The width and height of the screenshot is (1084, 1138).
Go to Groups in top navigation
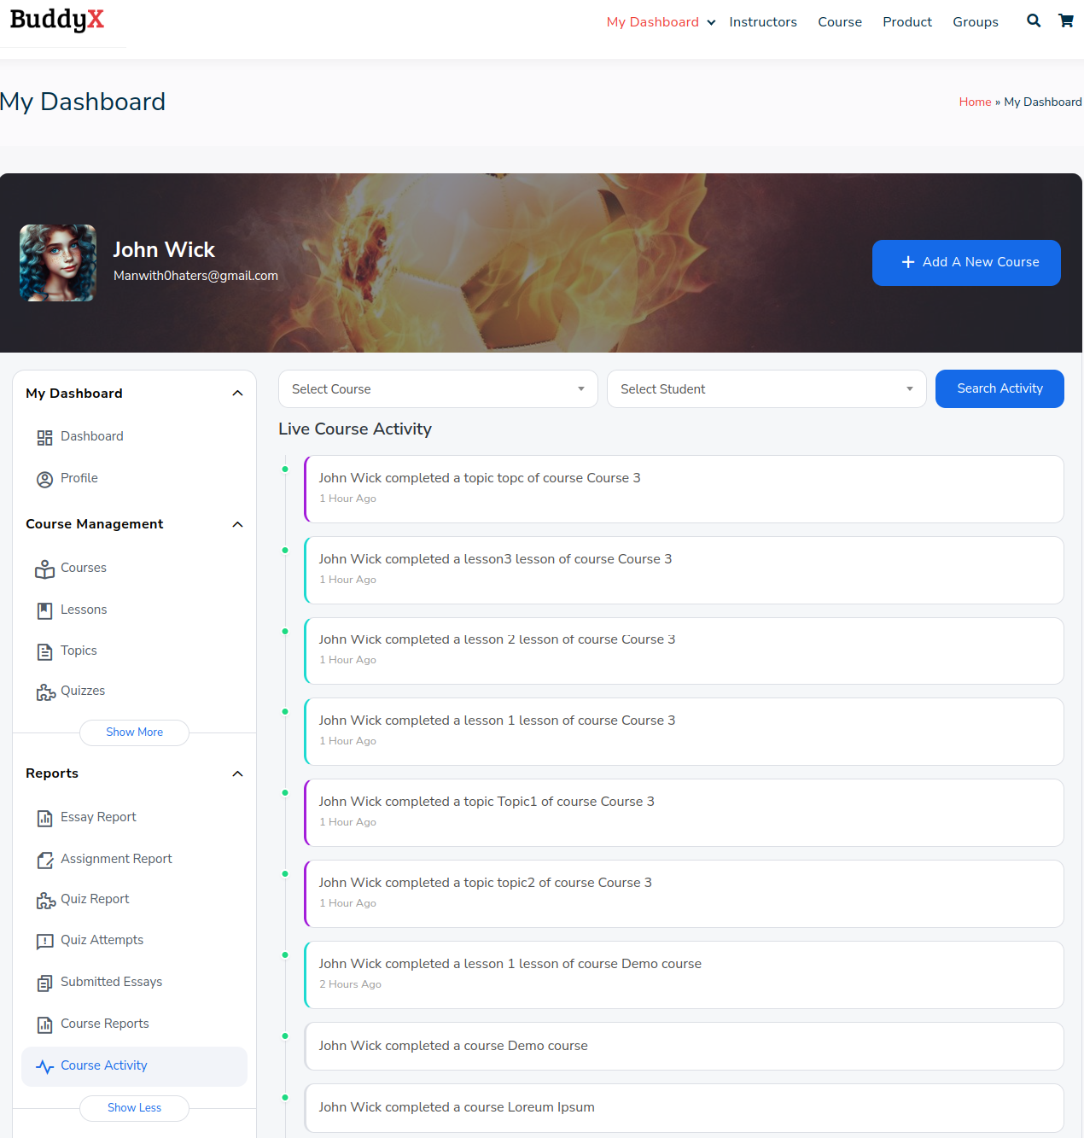pyautogui.click(x=975, y=22)
